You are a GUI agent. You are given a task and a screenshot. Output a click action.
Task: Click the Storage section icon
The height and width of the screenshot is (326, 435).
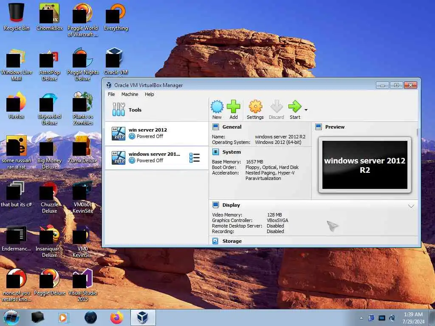(x=215, y=241)
